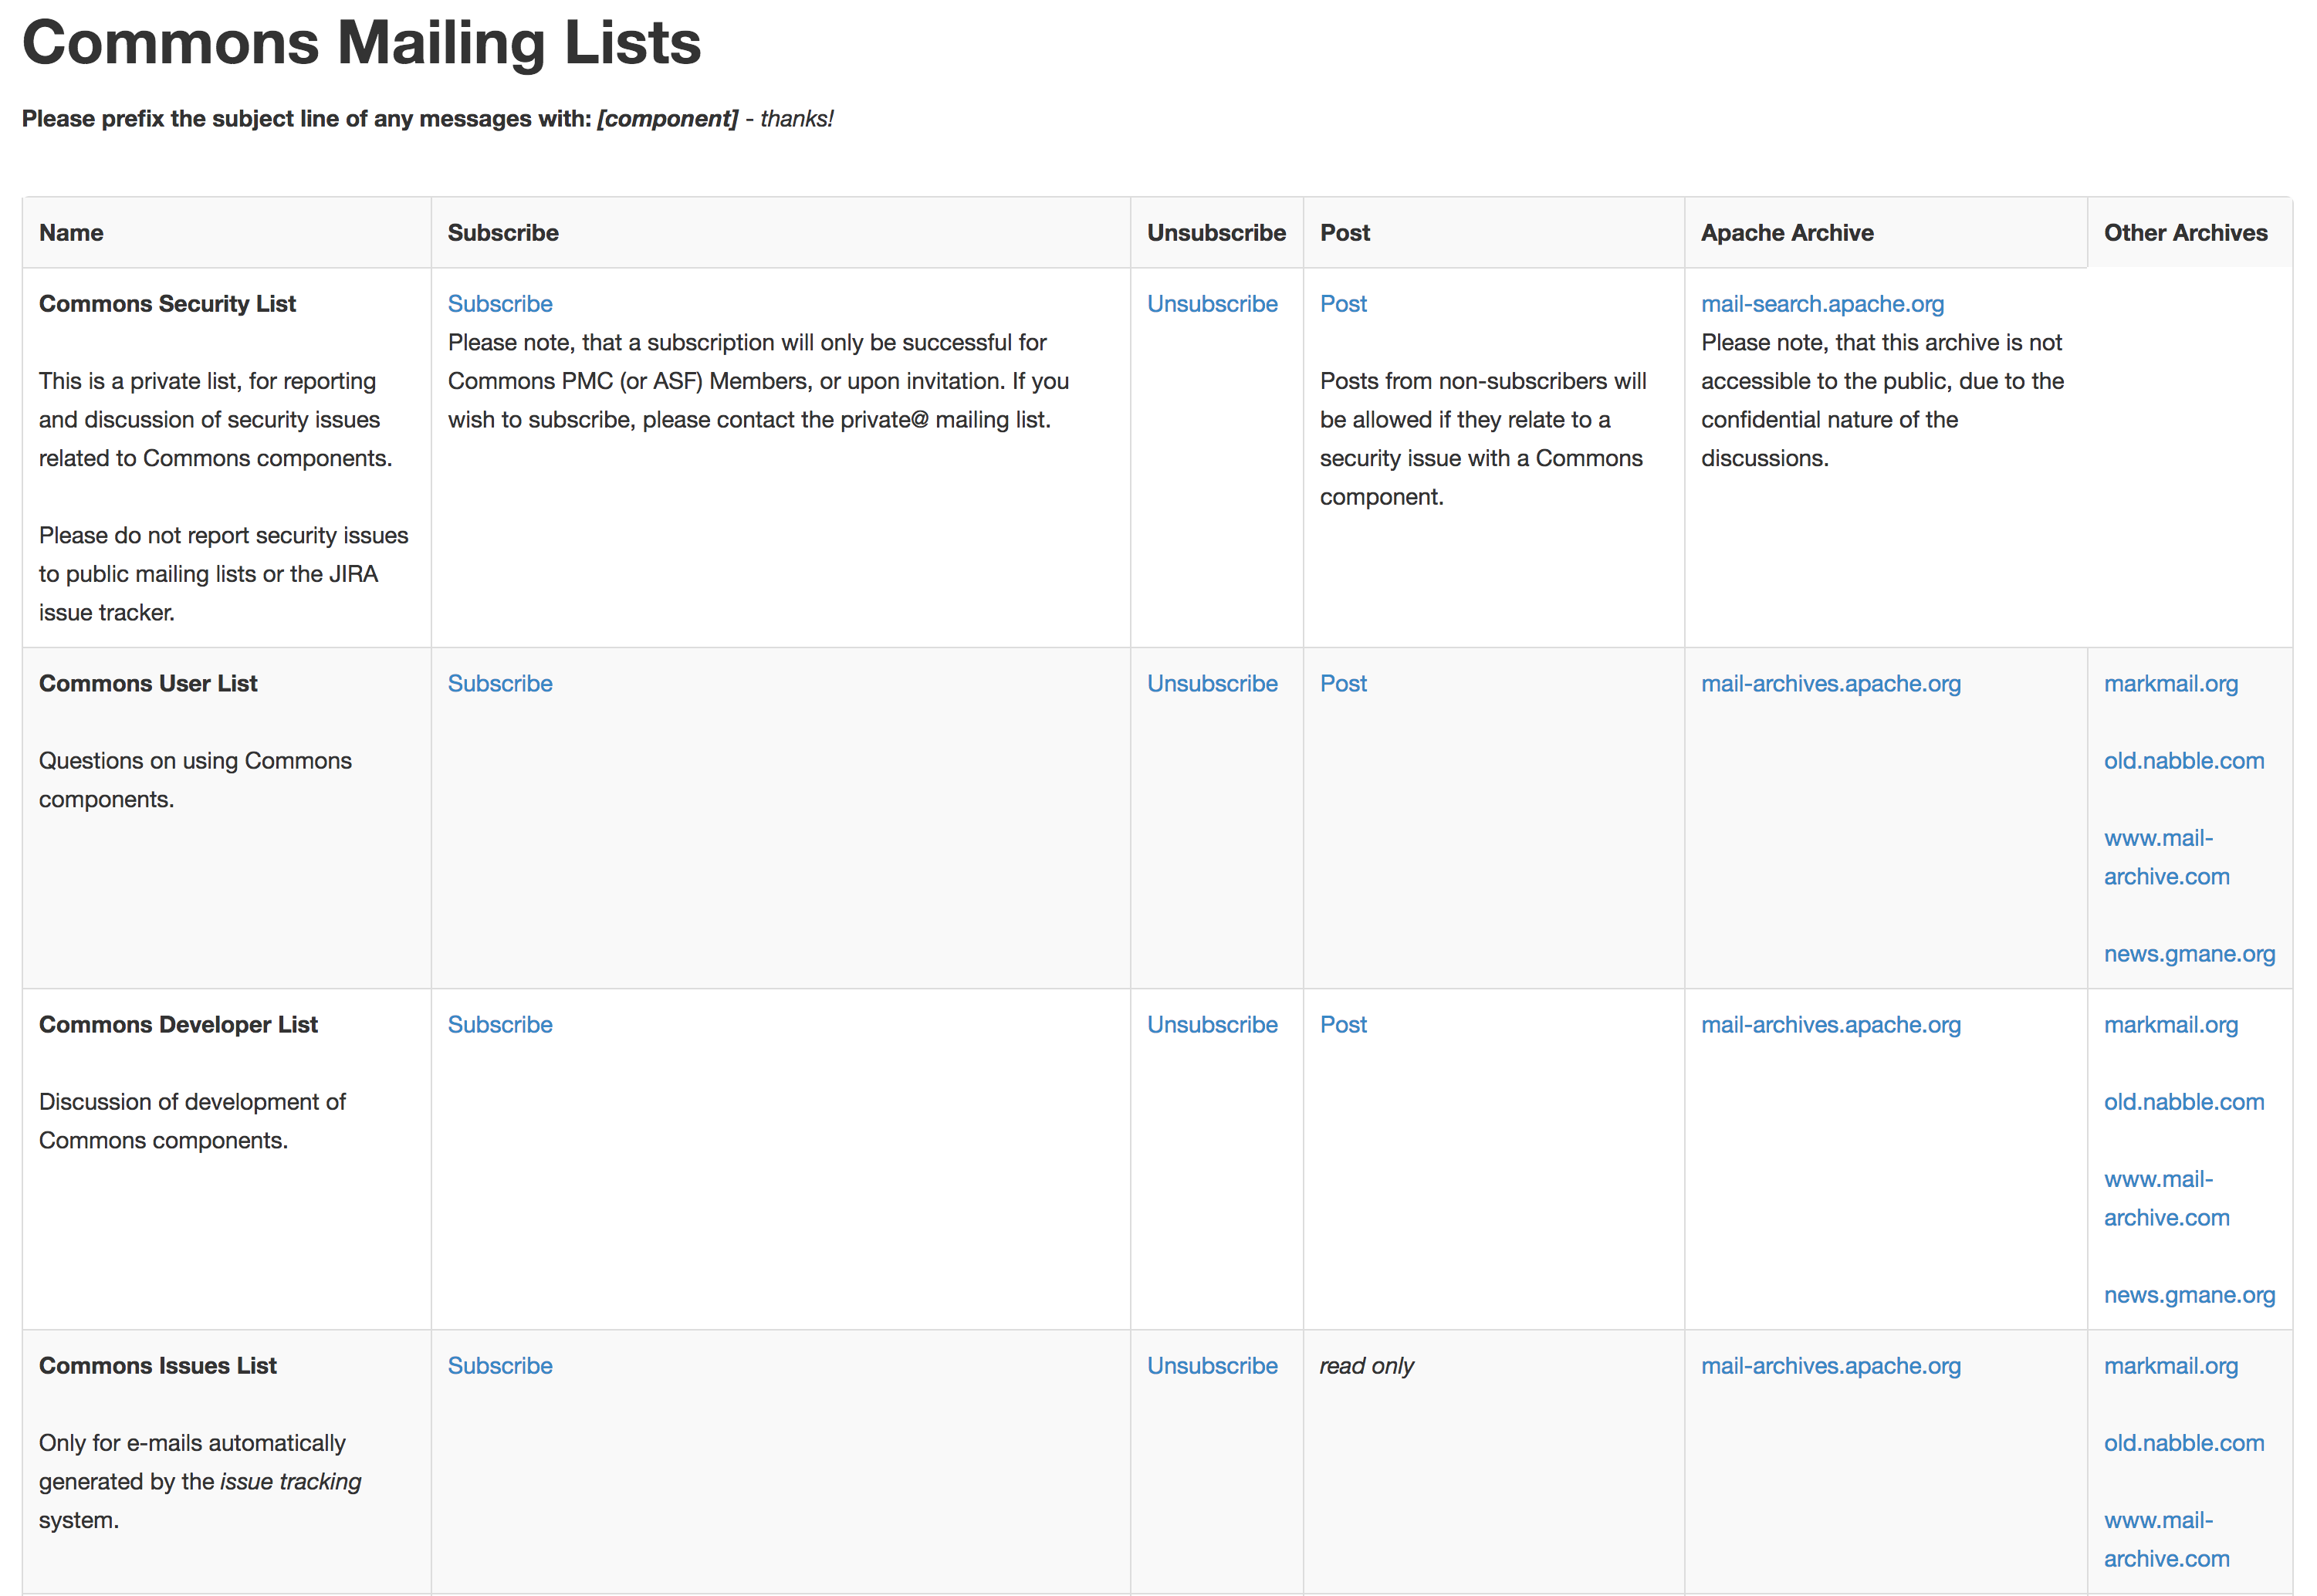Open mail-archives.apache.org for User List
2317x1596 pixels.
[1830, 684]
